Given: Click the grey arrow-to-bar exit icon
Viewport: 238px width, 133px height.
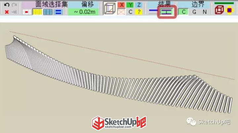Looking at the screenshot, I should (14, 12).
